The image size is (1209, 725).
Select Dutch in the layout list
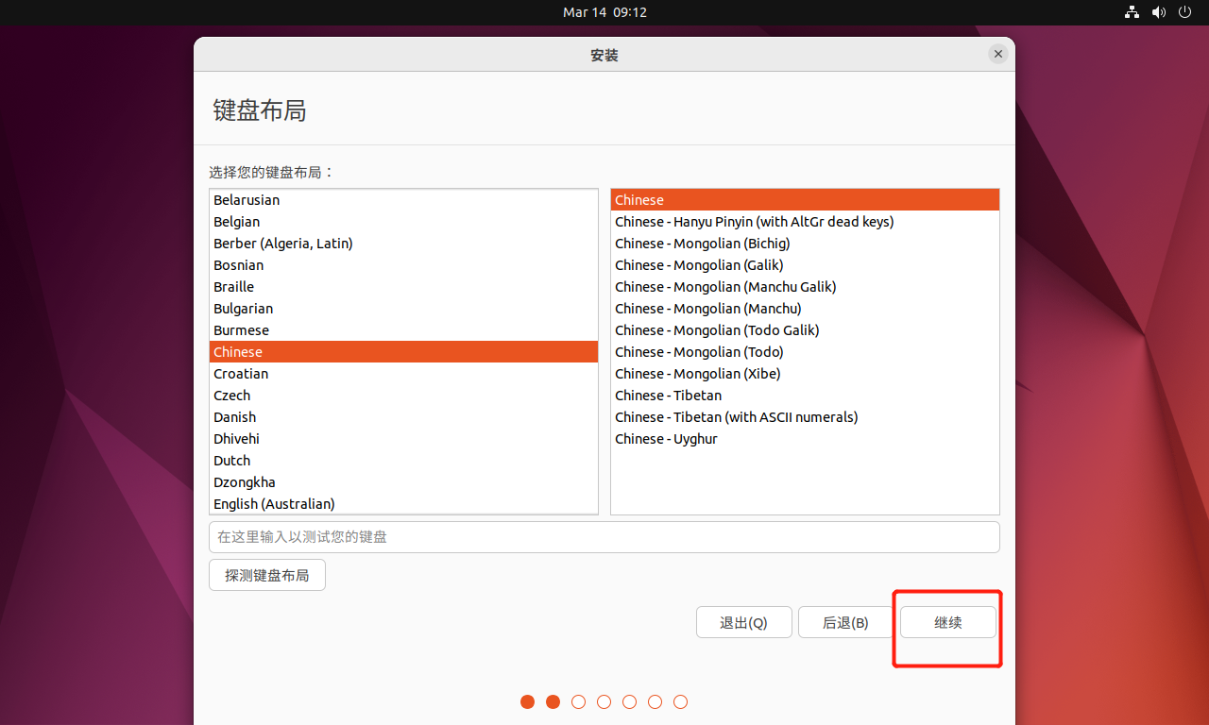(403, 461)
